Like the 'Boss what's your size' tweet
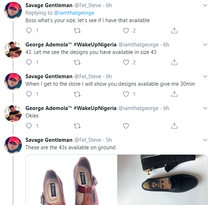The height and width of the screenshot is (205, 209). 126,31
